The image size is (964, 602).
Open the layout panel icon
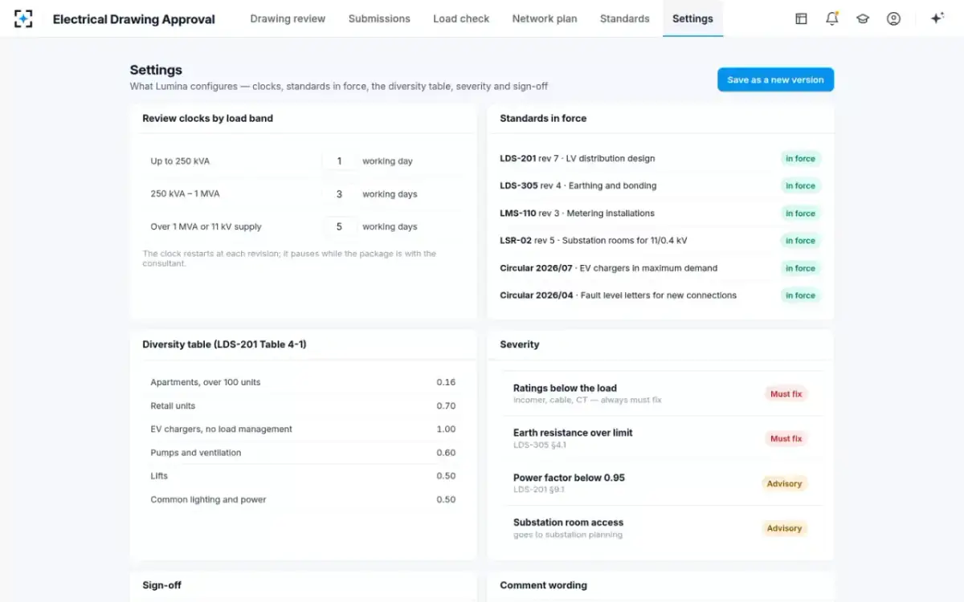[x=801, y=18]
